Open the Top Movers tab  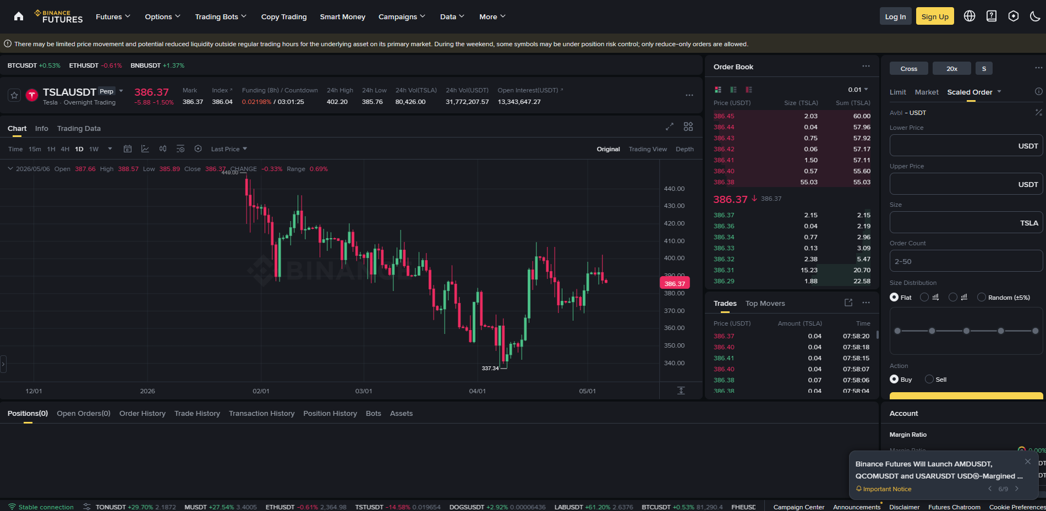click(765, 303)
